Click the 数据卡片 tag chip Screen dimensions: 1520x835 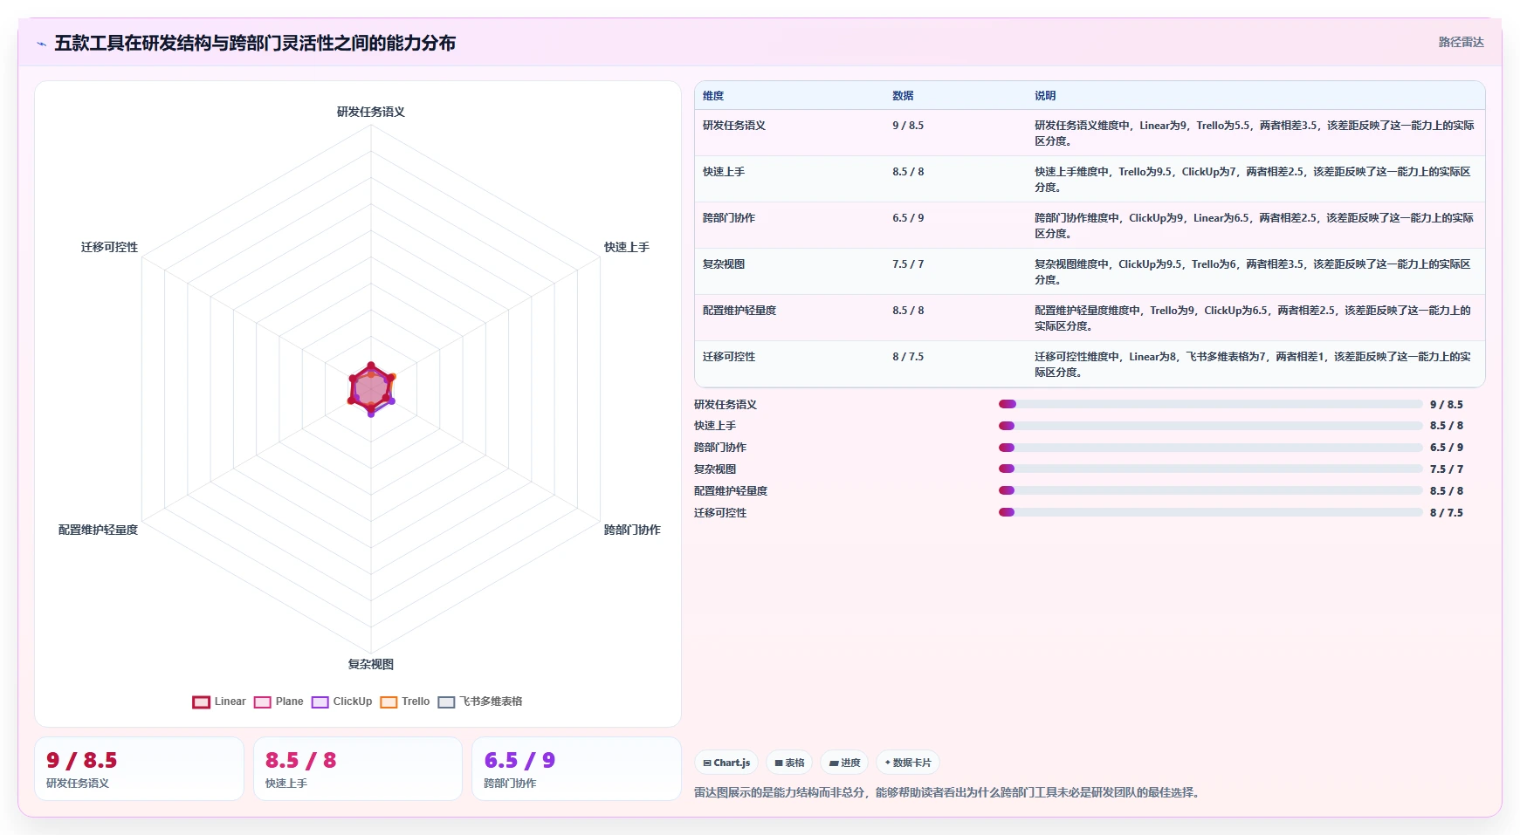click(x=908, y=763)
